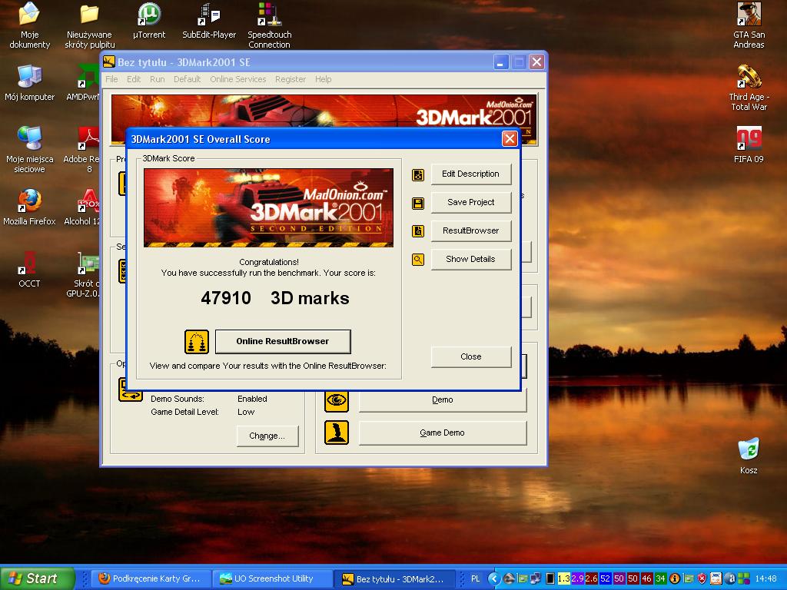Click the Demo button in main window
Viewport: 787px width, 590px height.
[442, 400]
